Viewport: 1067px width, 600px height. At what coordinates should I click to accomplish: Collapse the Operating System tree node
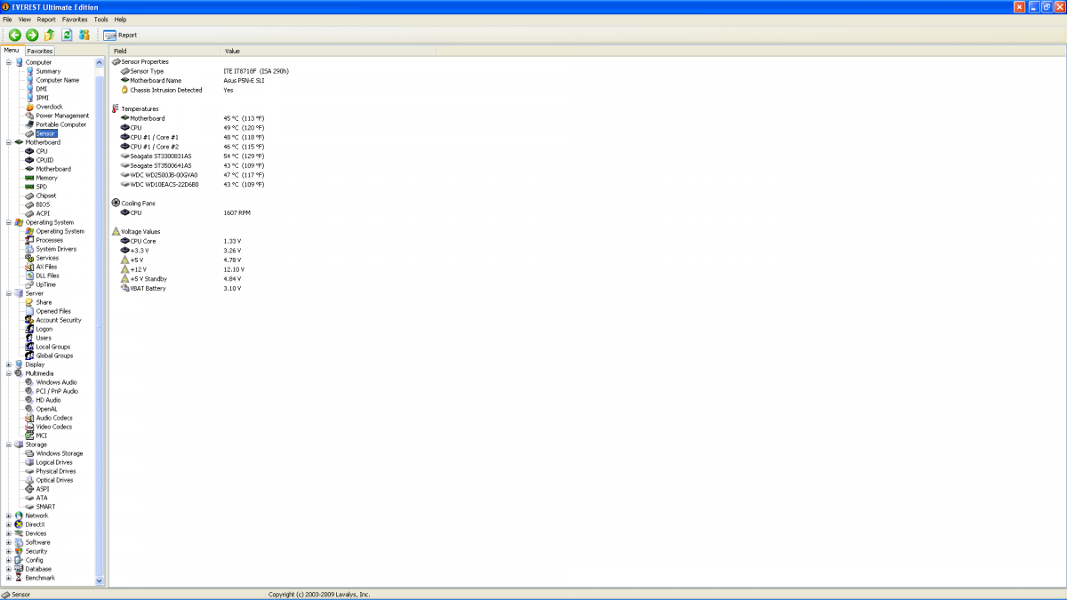pos(9,222)
